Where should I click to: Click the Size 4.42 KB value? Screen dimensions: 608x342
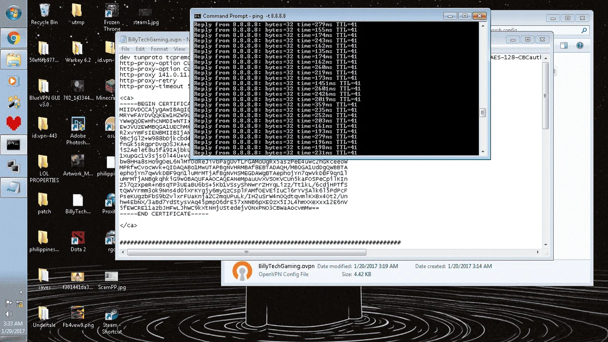point(363,274)
